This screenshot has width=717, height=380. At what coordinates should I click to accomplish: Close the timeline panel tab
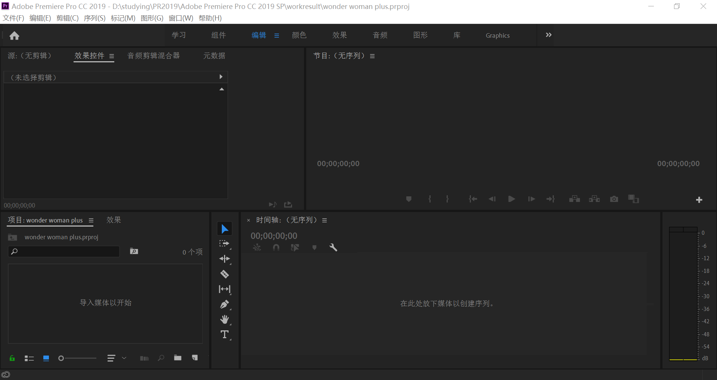tap(248, 221)
